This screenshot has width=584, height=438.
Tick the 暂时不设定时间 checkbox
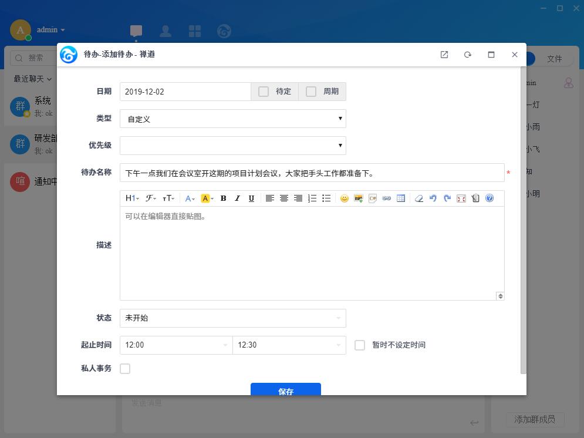pyautogui.click(x=360, y=345)
